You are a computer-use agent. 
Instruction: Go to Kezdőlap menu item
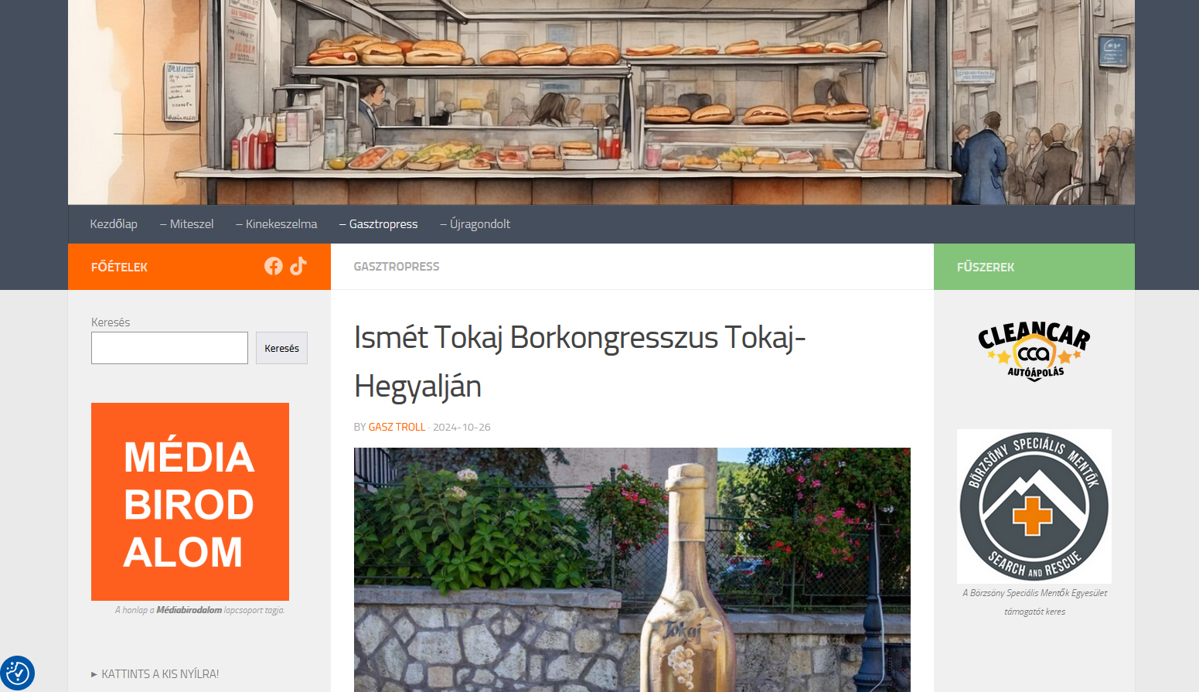[114, 224]
